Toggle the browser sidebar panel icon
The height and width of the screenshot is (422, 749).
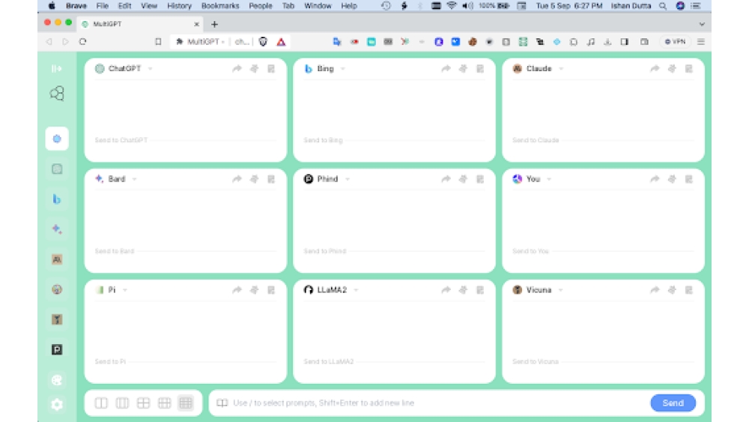(x=625, y=42)
